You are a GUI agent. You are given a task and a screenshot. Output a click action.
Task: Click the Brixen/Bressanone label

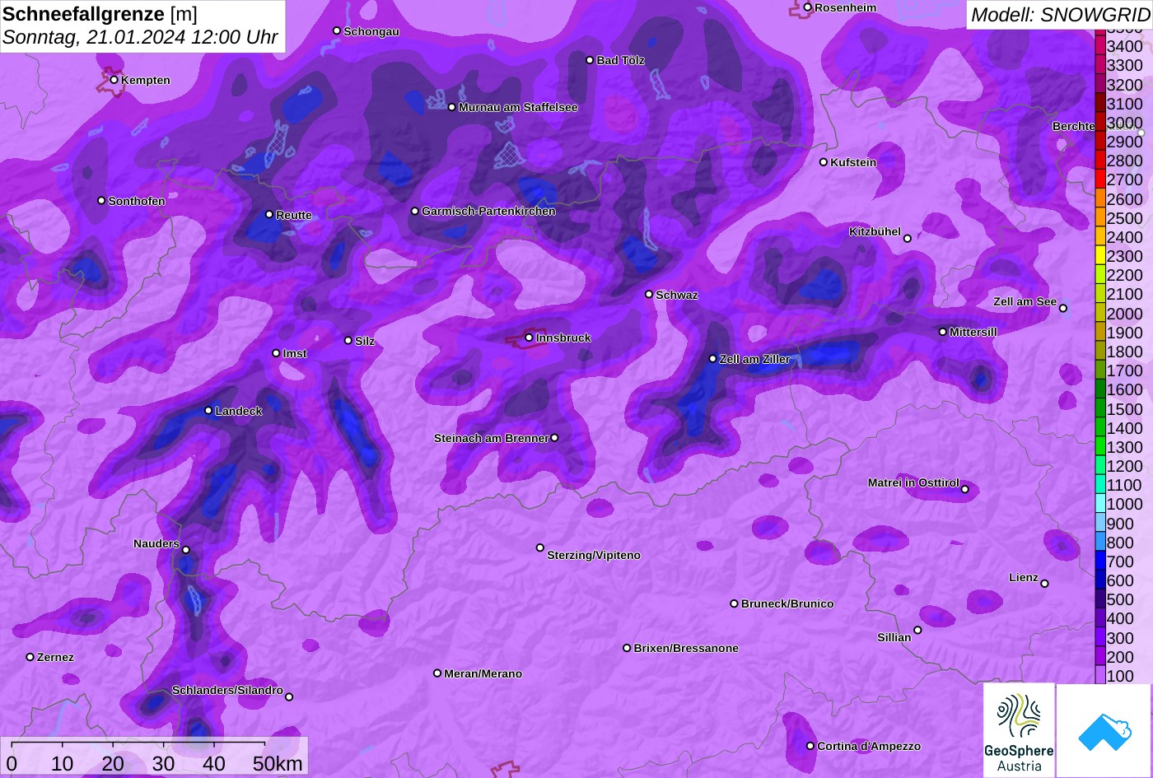pyautogui.click(x=686, y=648)
